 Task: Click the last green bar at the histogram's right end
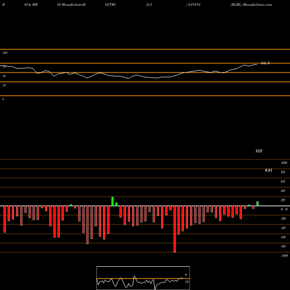(x=258, y=204)
